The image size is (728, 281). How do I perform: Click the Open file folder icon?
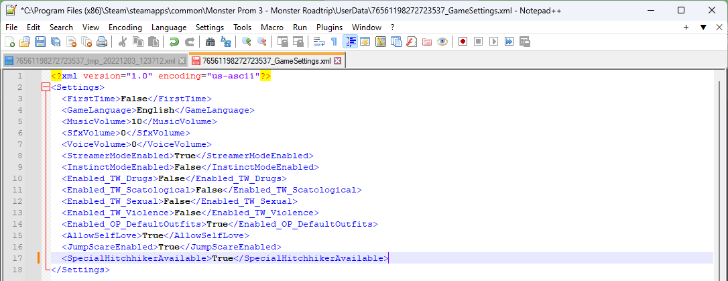point(25,42)
